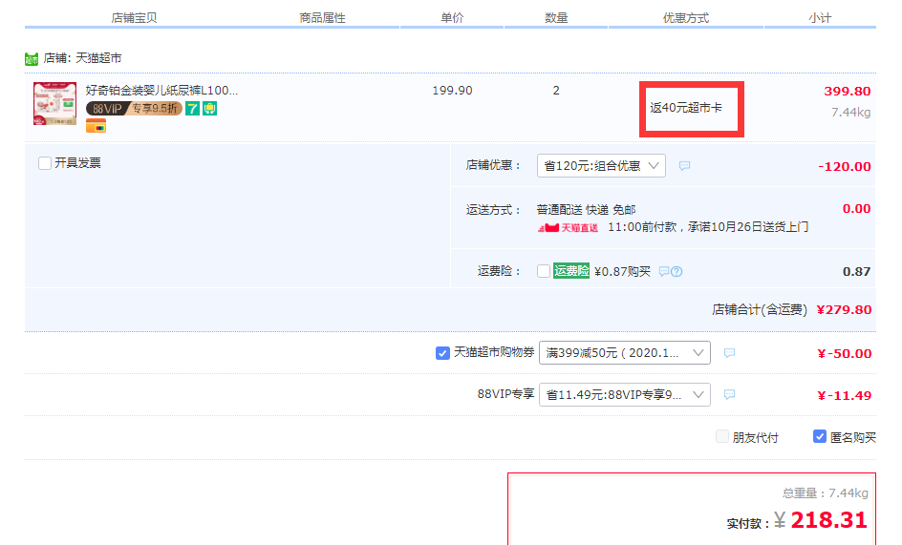
Task: Click the message icon beside 店铺优惠 dropdown
Action: [684, 165]
